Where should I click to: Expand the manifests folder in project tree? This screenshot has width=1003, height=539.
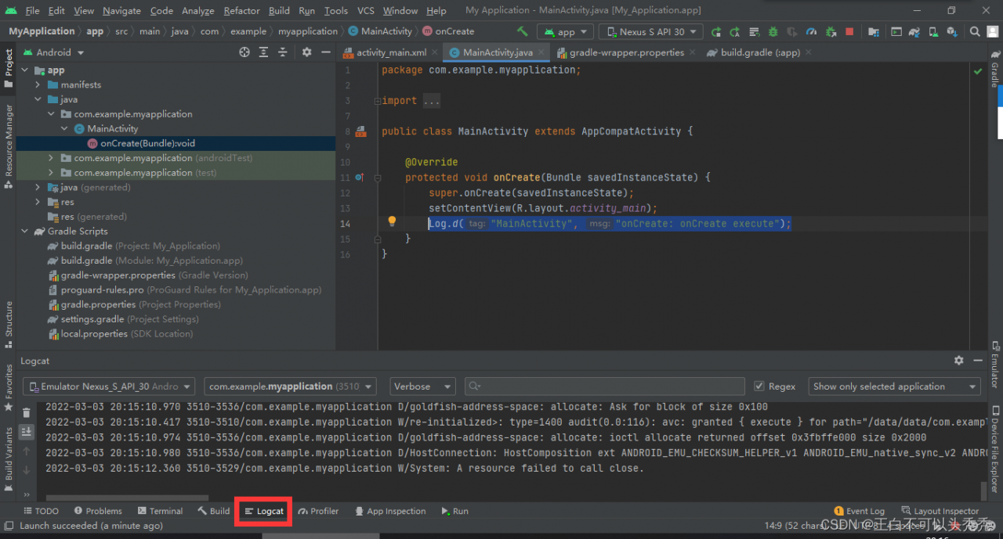point(38,84)
